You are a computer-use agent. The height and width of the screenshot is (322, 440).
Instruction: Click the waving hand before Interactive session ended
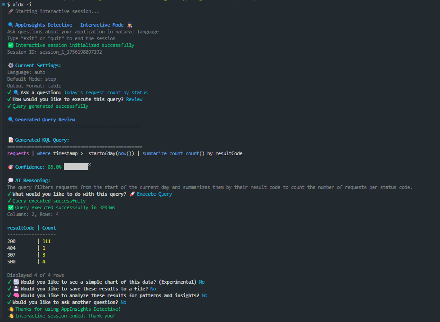11,316
